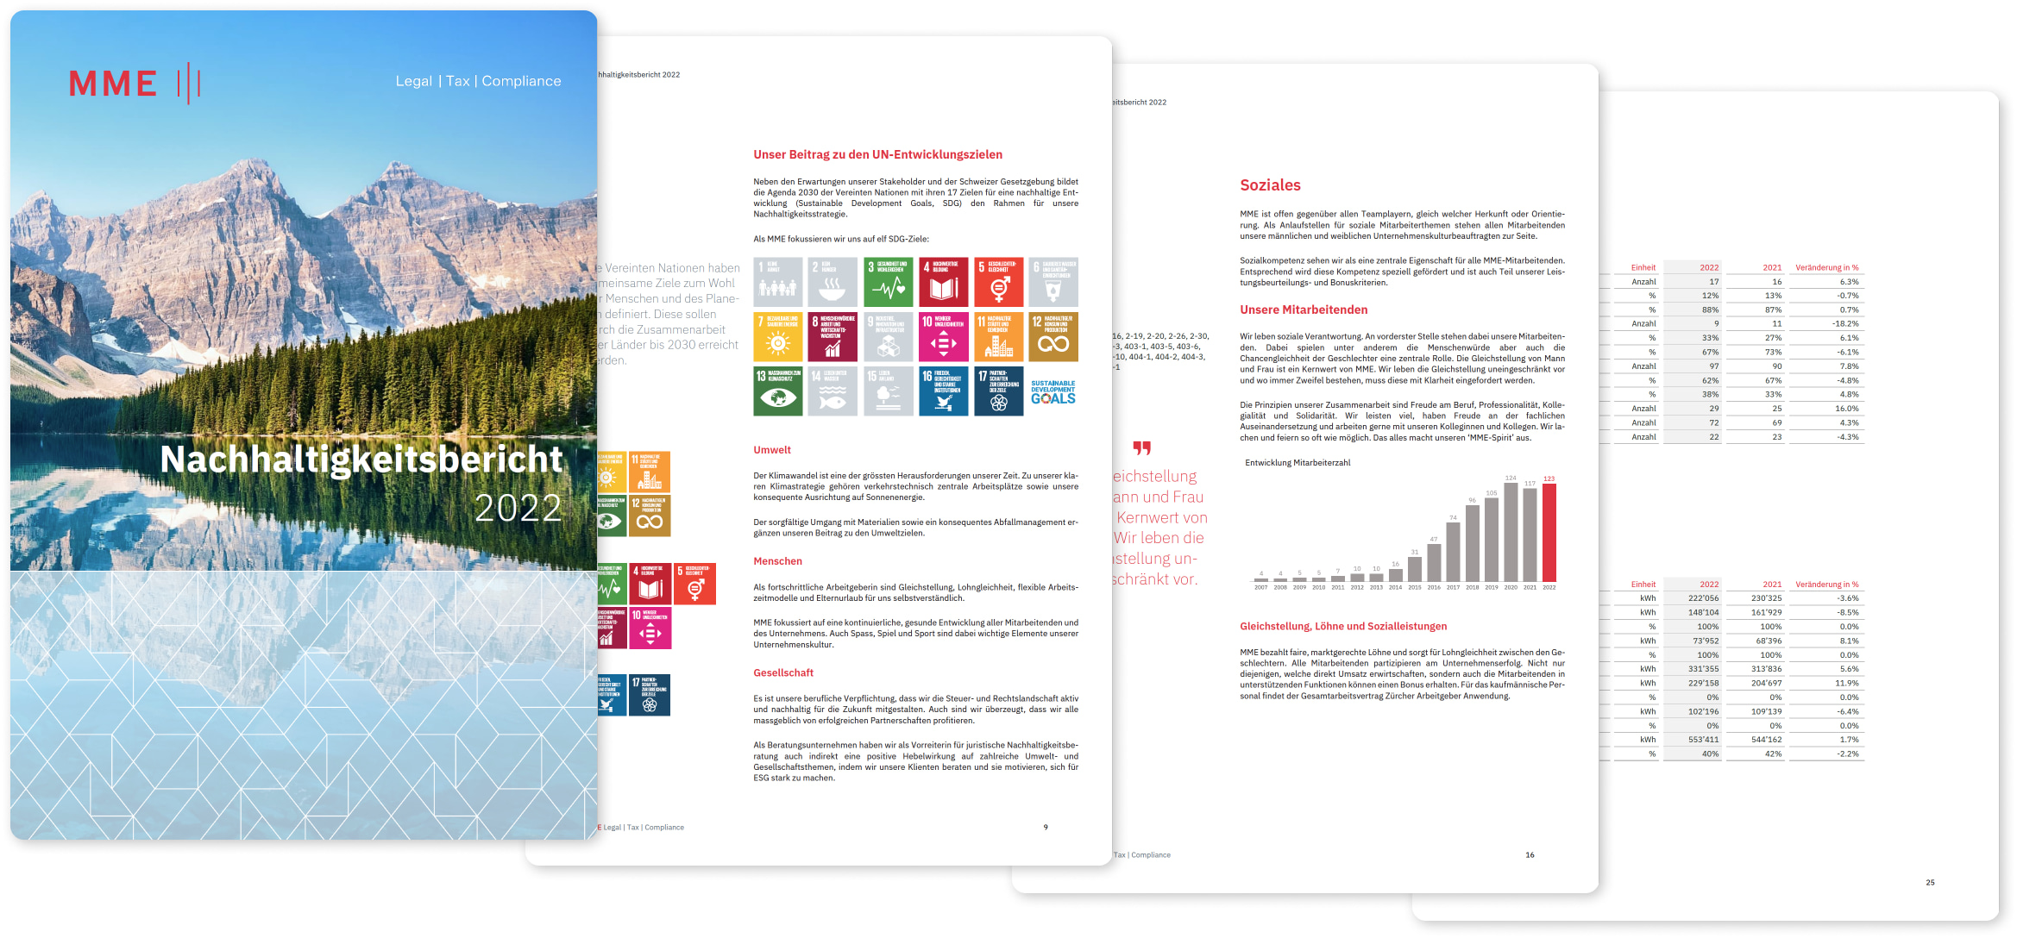Click 'Gleichstellung, Löhne und Sozialleistungen' heading

1343,627
